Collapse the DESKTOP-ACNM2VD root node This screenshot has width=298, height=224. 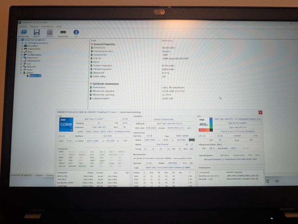click(x=19, y=40)
